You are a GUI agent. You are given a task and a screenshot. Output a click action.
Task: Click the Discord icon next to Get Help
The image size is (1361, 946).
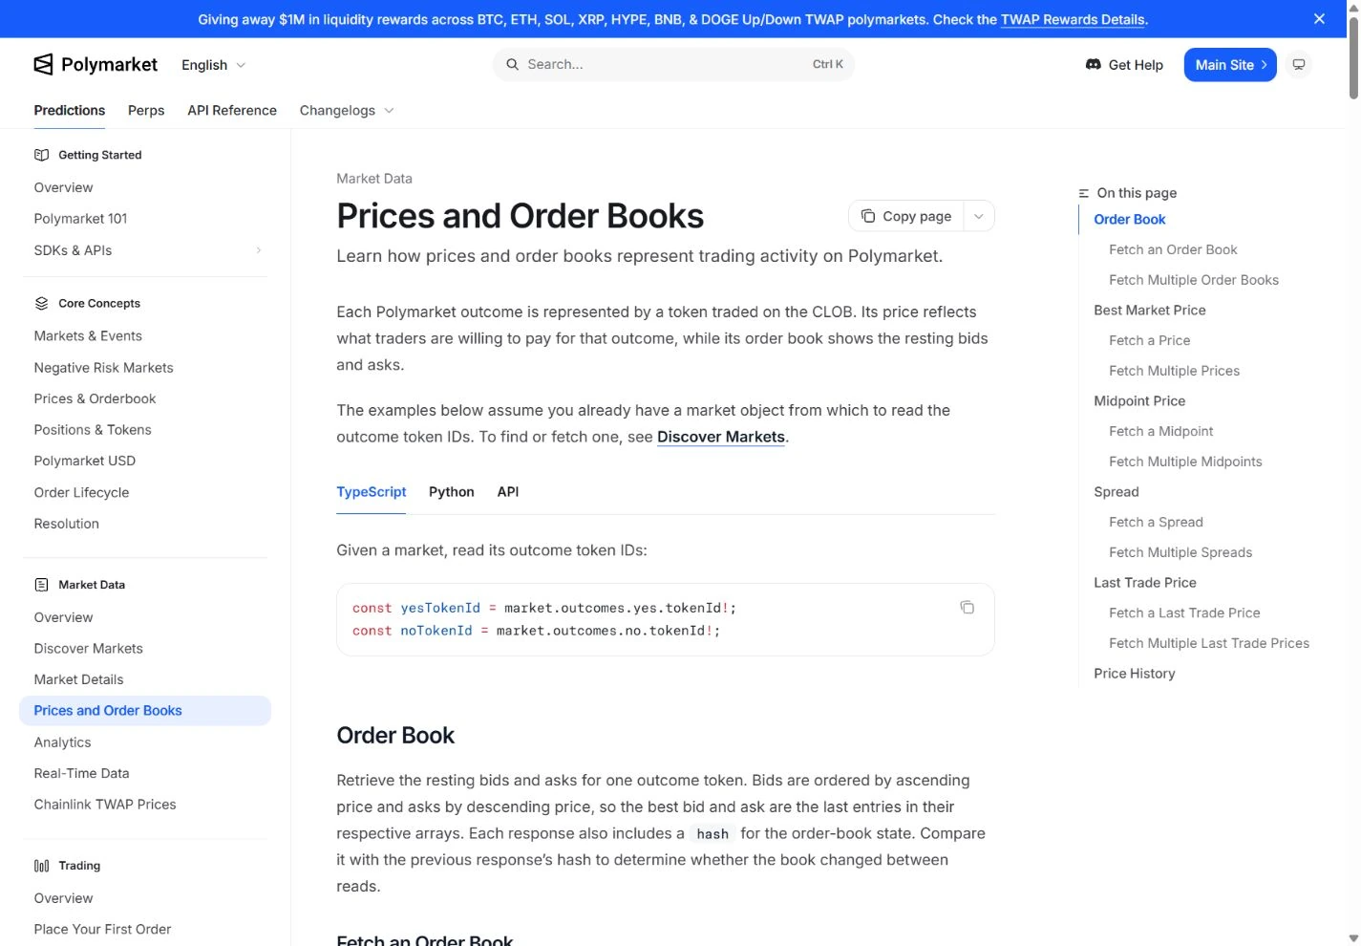[x=1094, y=64]
